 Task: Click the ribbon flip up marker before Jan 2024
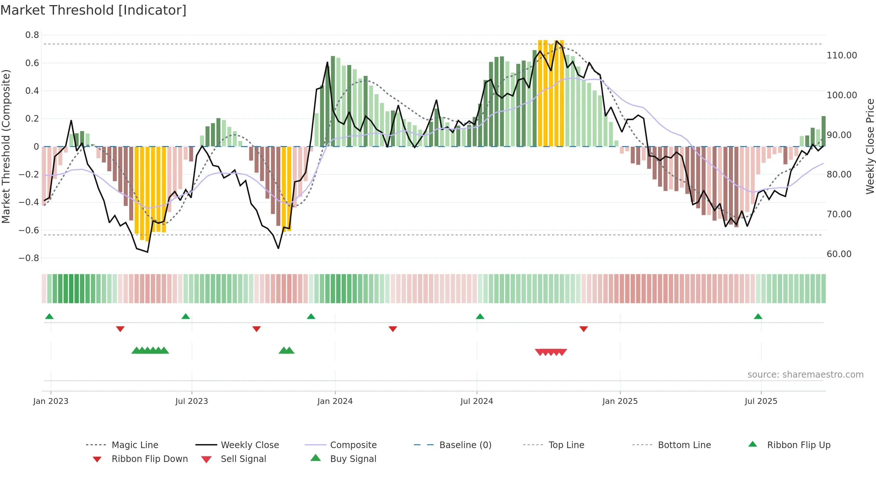311,316
